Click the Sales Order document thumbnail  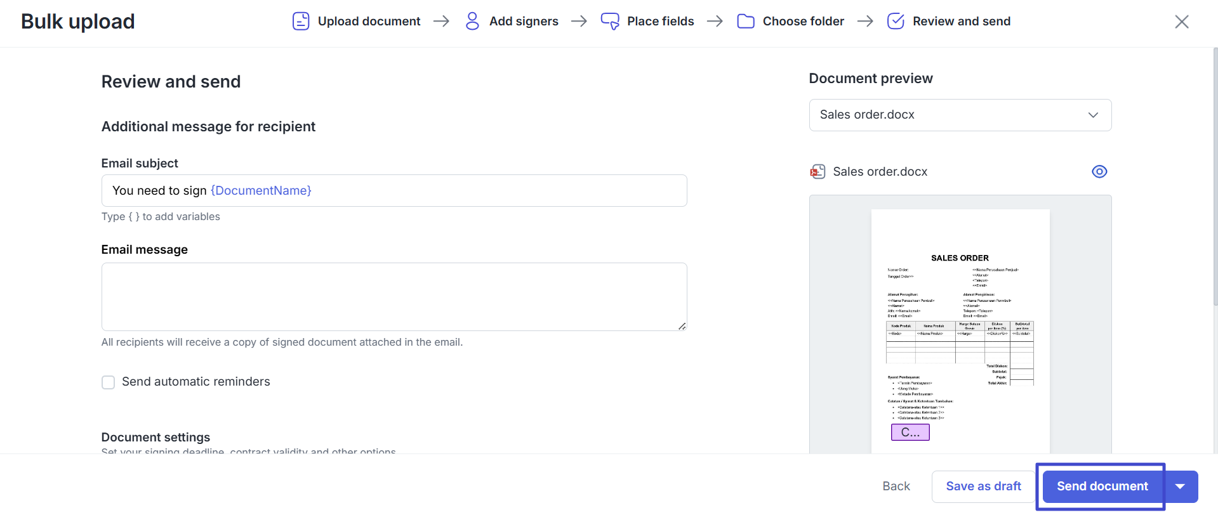(960, 330)
